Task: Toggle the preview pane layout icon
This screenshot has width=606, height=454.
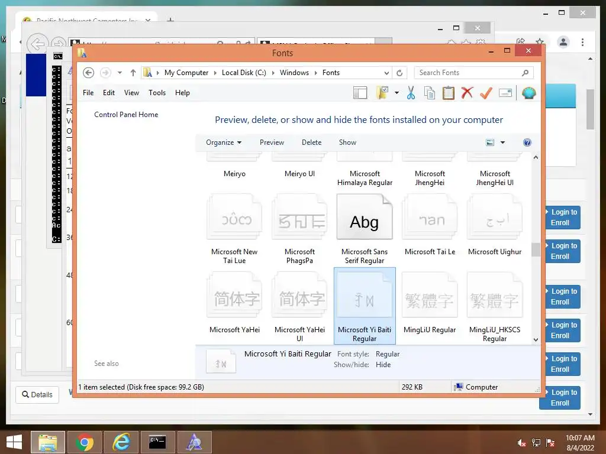Action: pos(360,93)
